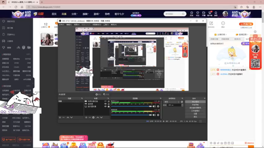The width and height of the screenshot is (264, 148).
Task: Click the browser address bar
Action: (130, 7)
